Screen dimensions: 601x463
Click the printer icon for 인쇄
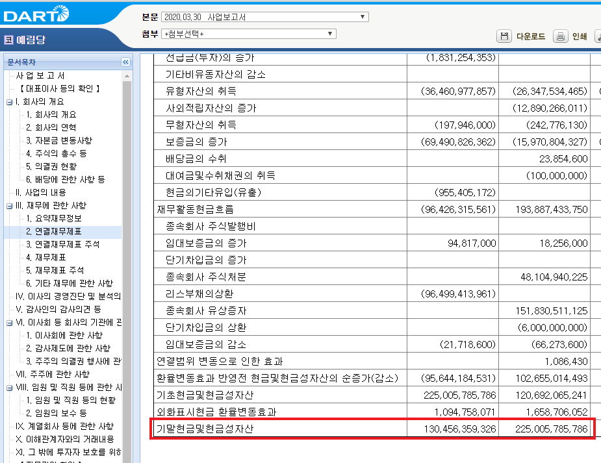tap(561, 36)
